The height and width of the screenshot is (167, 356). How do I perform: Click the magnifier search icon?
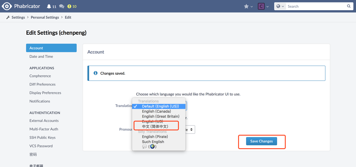(349, 6)
